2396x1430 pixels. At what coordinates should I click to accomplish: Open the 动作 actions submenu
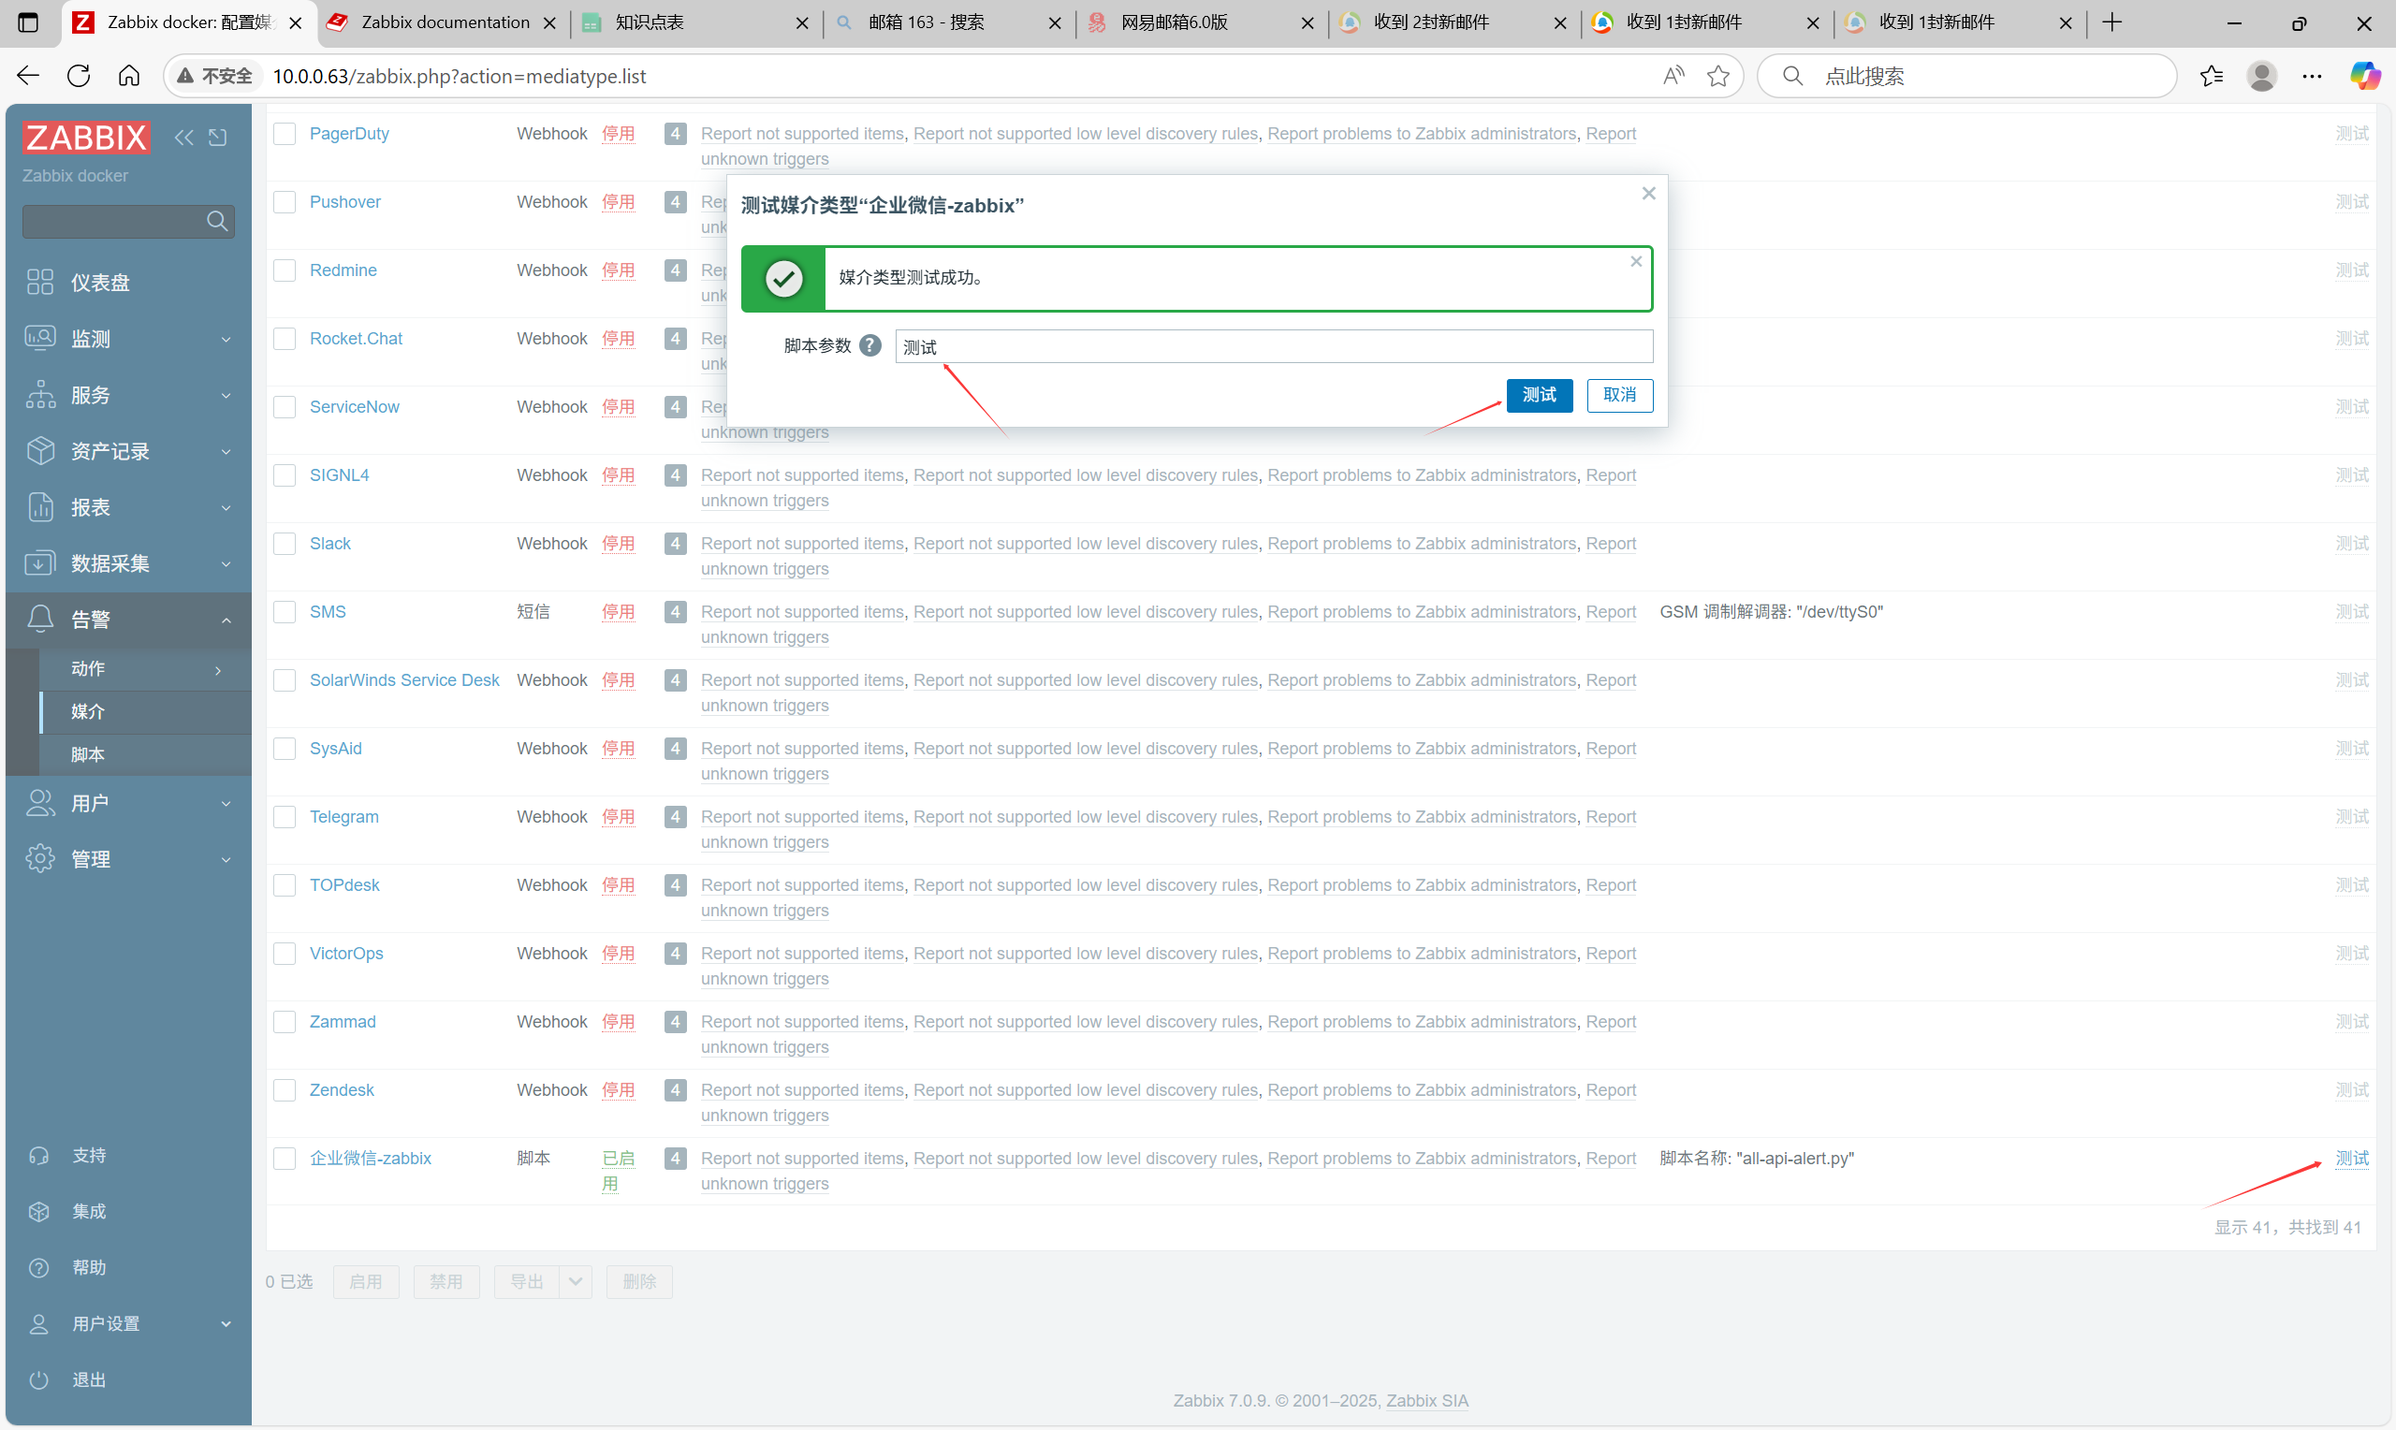145,669
